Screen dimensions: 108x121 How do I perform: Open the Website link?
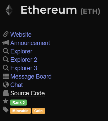(x=21, y=35)
